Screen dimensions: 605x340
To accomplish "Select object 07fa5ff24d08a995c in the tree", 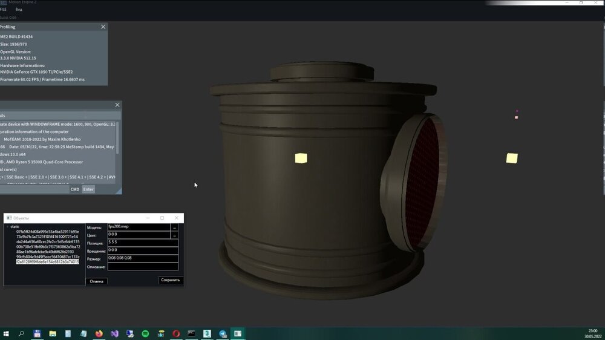I will (47, 232).
